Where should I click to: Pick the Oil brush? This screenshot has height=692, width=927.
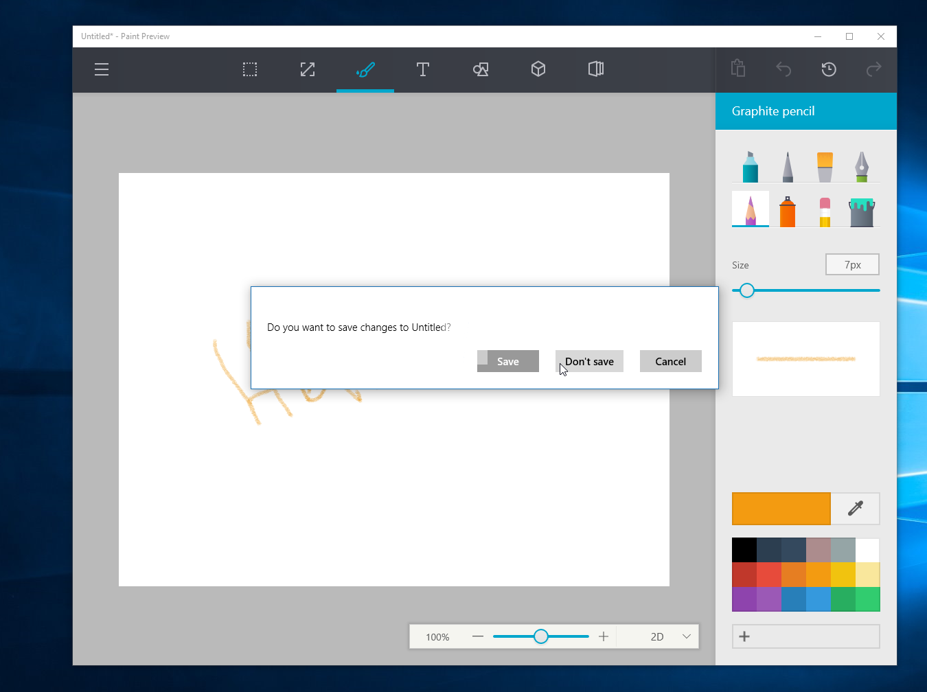[x=825, y=167]
